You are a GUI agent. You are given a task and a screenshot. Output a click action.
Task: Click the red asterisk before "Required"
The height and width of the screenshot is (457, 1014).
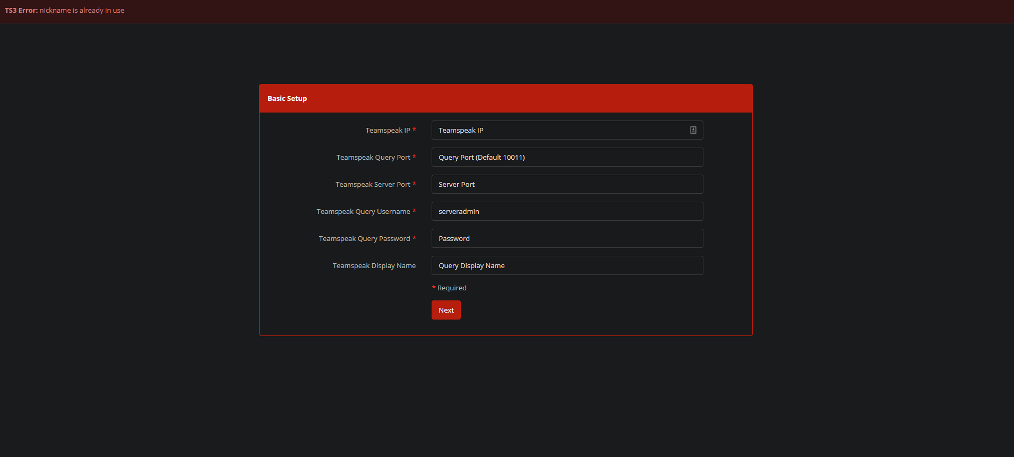[434, 288]
